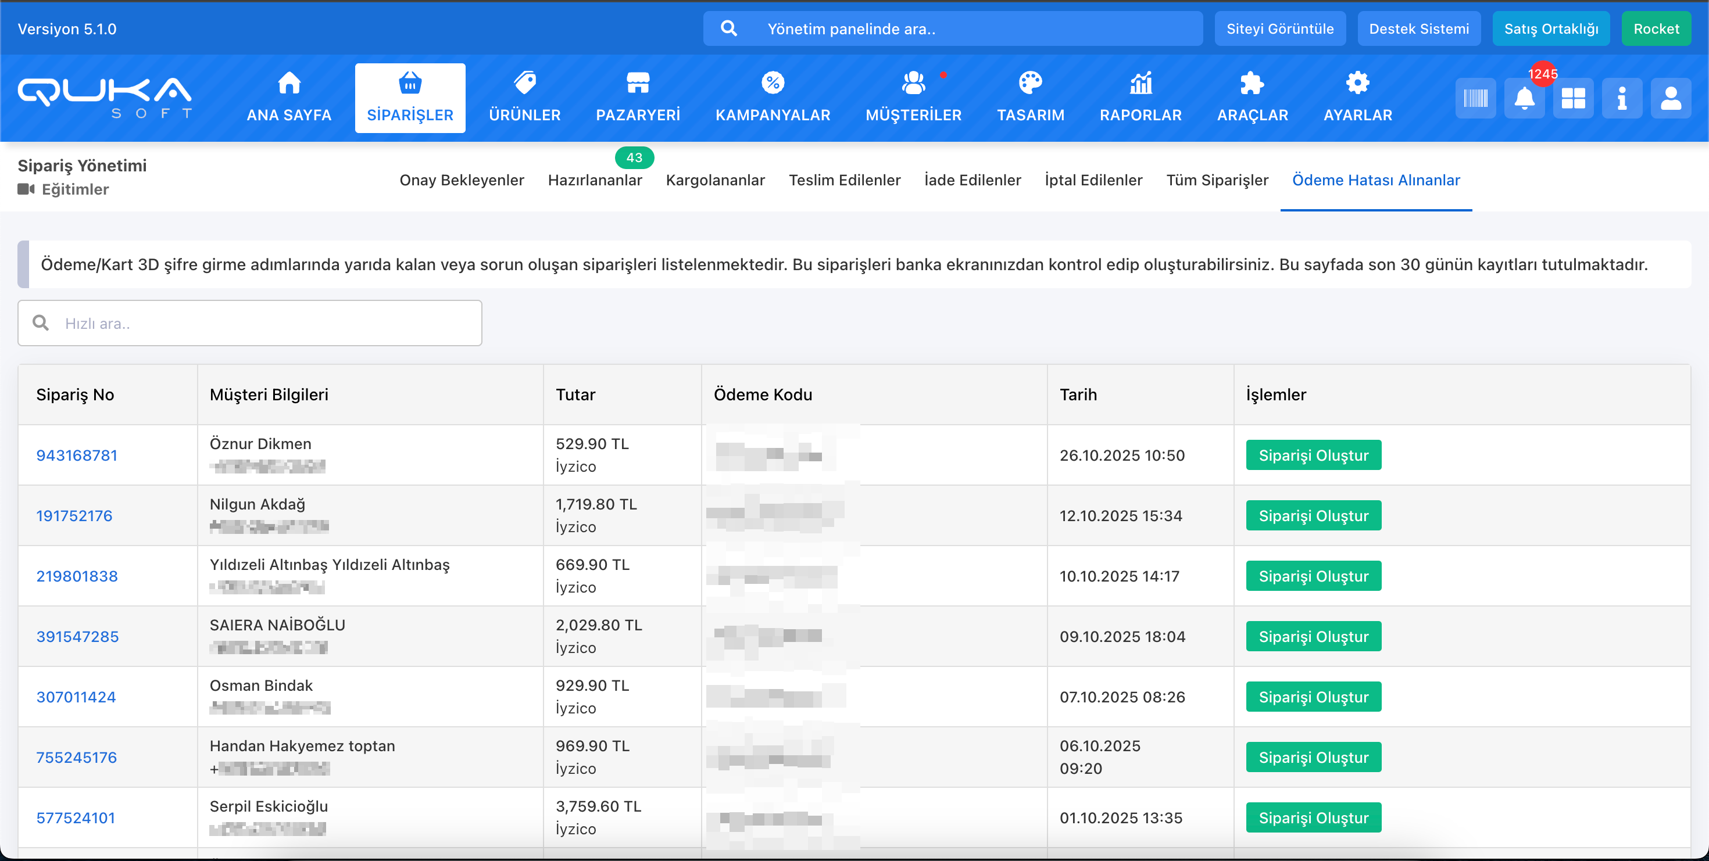Select the Kargolananlar tab
This screenshot has height=861, width=1709.
coord(714,180)
